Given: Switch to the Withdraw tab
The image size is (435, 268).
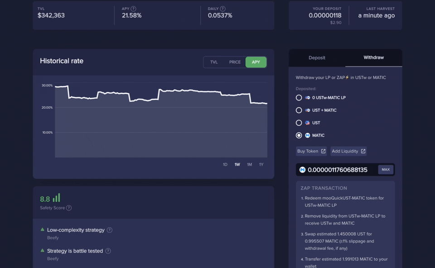Looking at the screenshot, I should pos(374,57).
